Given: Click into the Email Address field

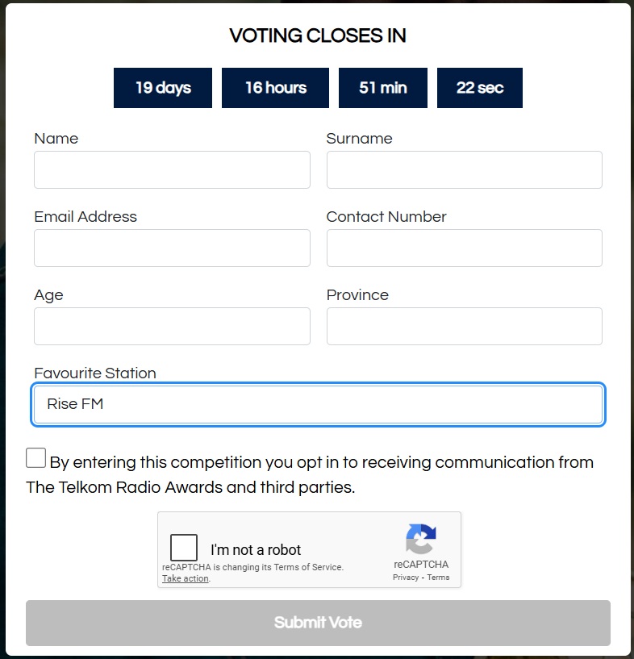Looking at the screenshot, I should (x=172, y=248).
